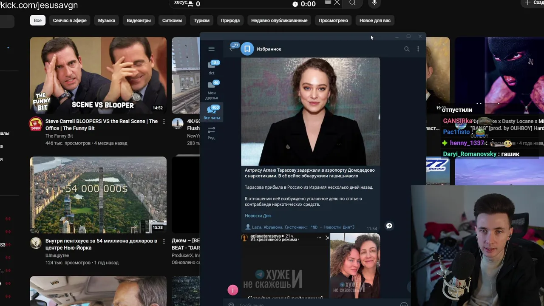Open the Избранное bookmark avatar

(247, 49)
